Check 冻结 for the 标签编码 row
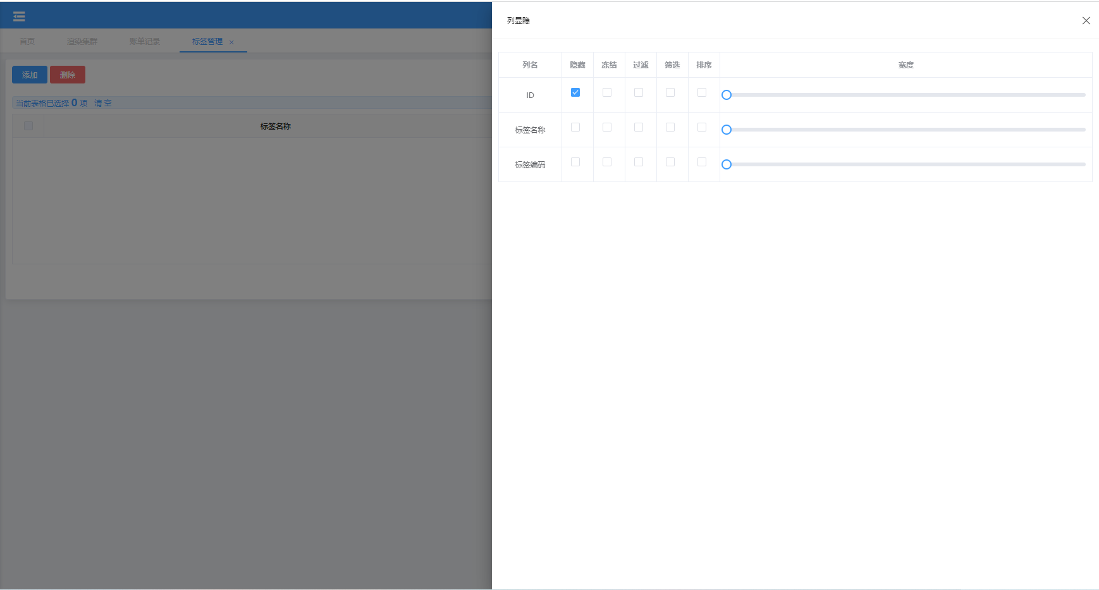 coord(607,162)
